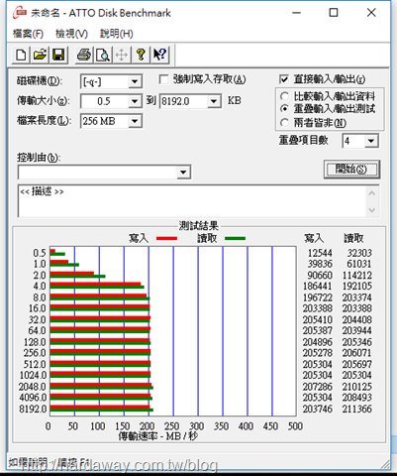
Task: Expand the 磁碟機(D) drive dropdown
Action: [x=135, y=81]
